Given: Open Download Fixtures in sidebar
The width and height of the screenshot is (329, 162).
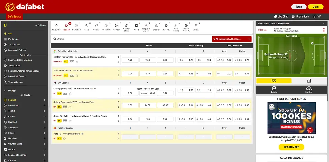Looking at the screenshot, I should pos(17,50).
